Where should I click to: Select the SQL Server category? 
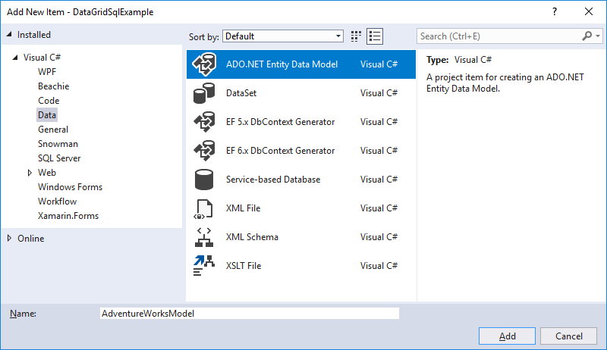click(x=59, y=158)
